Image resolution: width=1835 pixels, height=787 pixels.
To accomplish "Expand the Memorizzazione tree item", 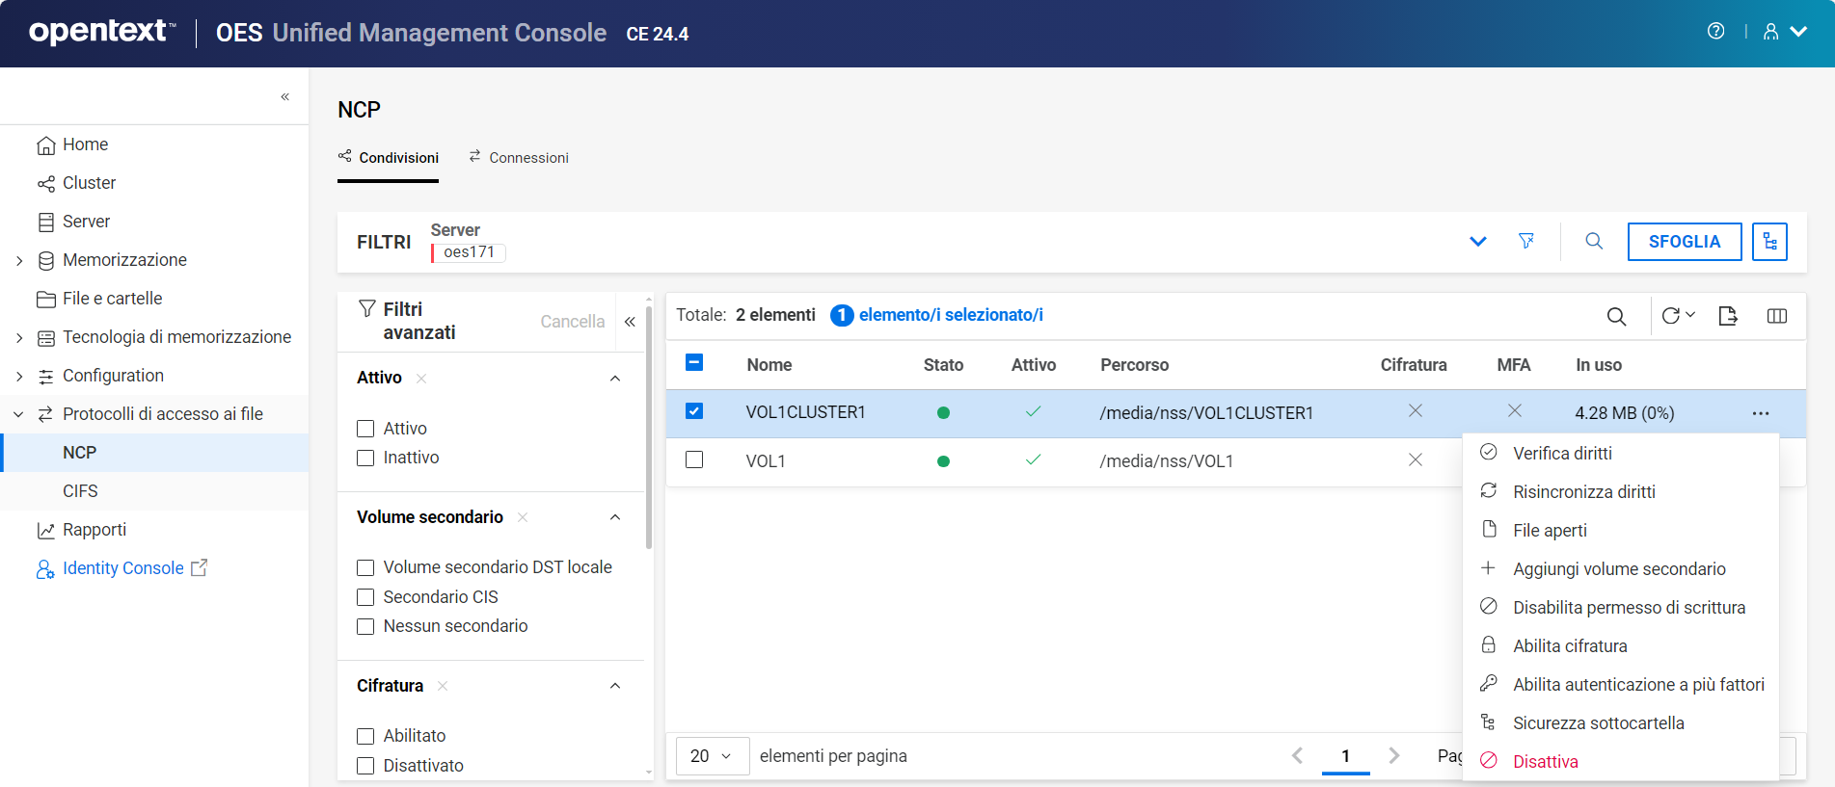I will pyautogui.click(x=19, y=260).
